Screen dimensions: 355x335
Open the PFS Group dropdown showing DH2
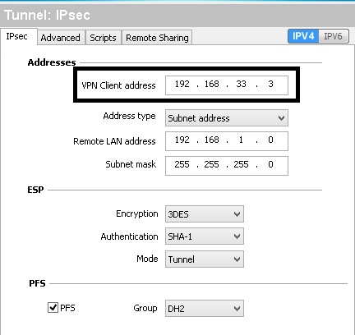pyautogui.click(x=205, y=309)
